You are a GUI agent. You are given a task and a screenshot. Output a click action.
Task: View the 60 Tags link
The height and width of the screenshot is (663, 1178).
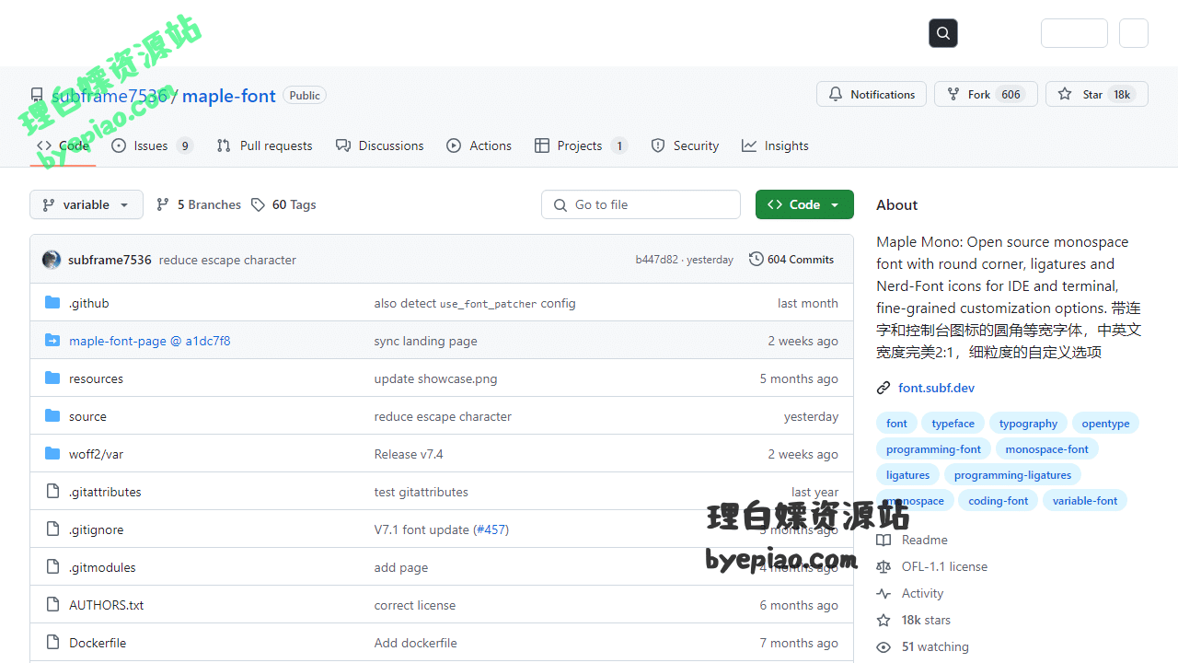pos(283,204)
